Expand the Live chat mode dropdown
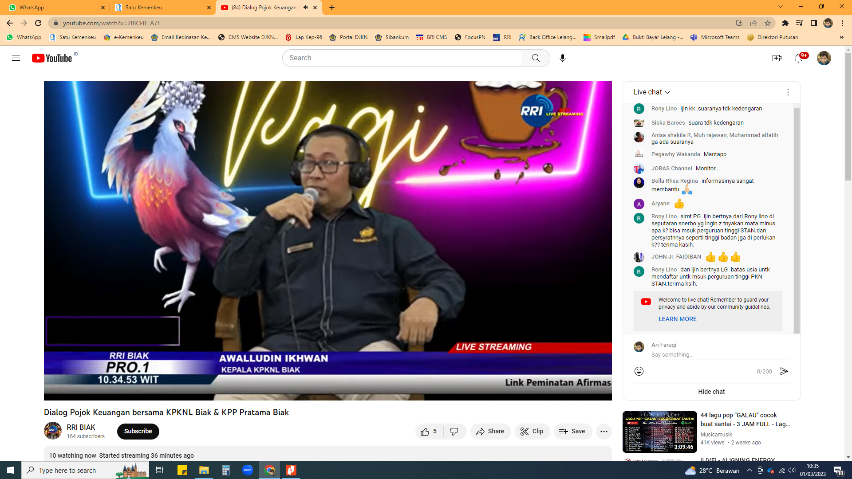852x479 pixels. pyautogui.click(x=652, y=92)
